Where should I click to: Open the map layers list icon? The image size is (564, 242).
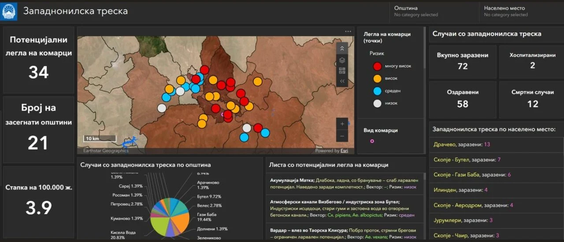coord(342,60)
